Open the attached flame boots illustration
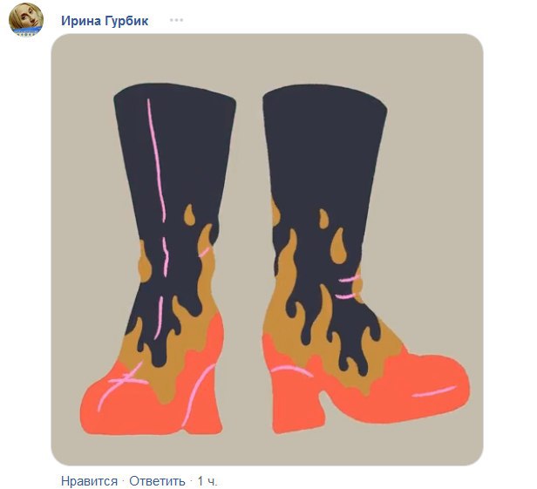 click(x=267, y=249)
